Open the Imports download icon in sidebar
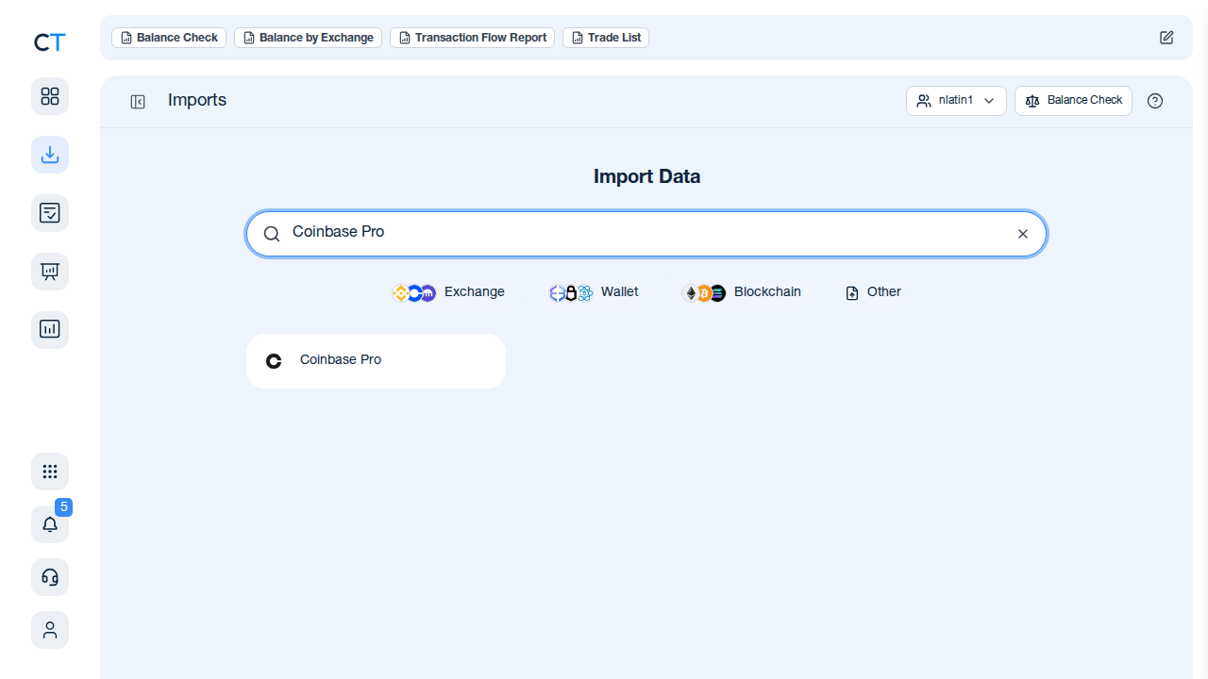The height and width of the screenshot is (679, 1208). [50, 154]
